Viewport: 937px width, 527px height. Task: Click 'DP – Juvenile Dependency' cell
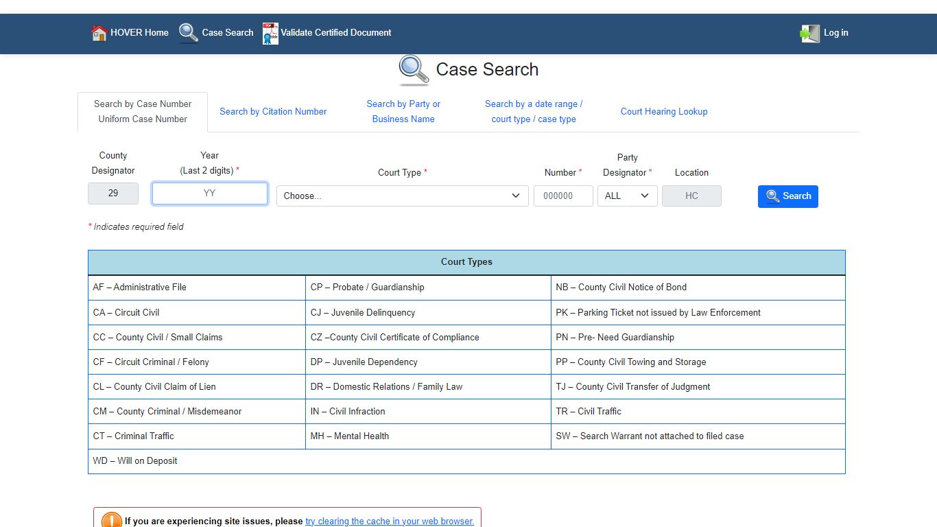coord(428,362)
